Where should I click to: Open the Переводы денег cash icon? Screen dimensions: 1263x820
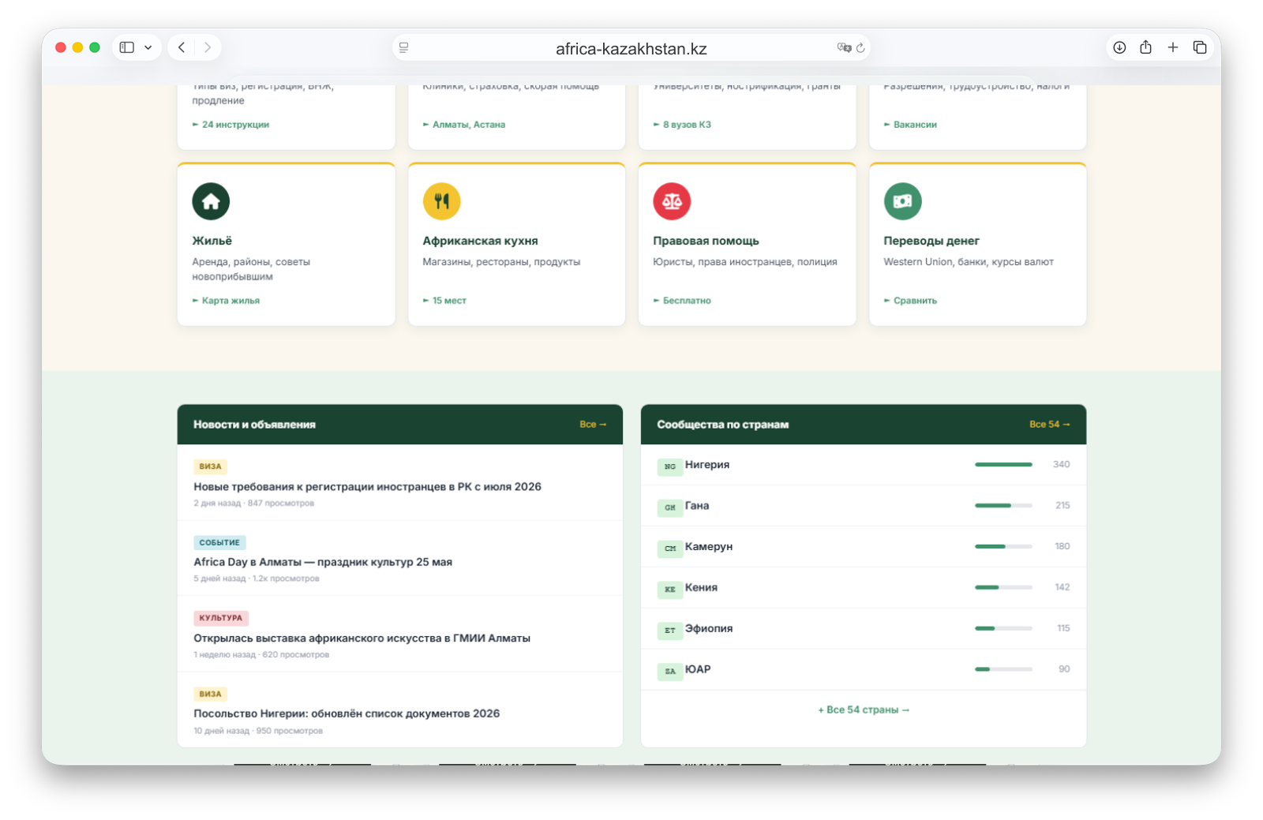pyautogui.click(x=902, y=201)
